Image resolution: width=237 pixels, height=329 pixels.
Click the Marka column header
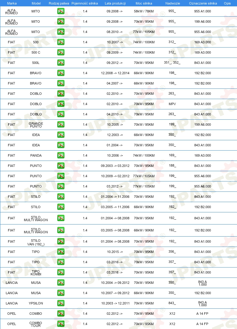point(12,3)
